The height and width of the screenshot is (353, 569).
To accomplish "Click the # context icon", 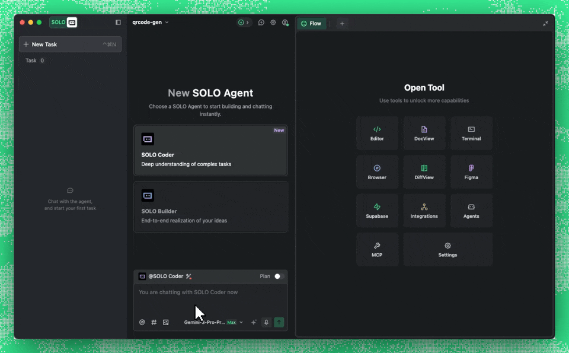I will point(154,322).
